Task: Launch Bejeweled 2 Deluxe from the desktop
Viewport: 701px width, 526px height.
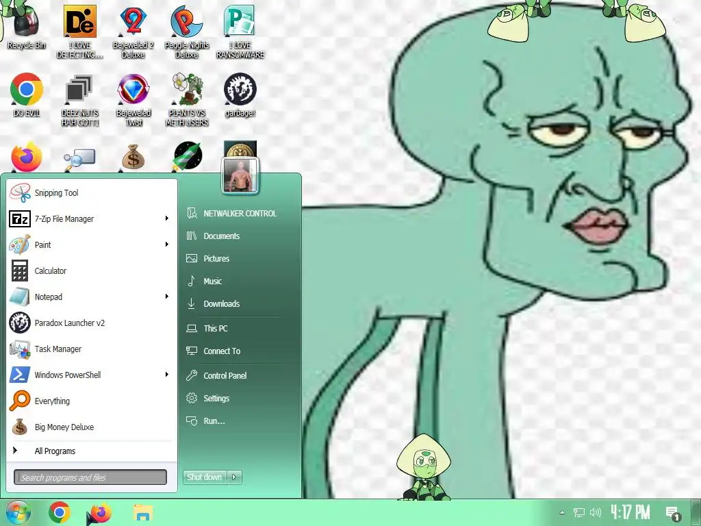Action: 133,32
